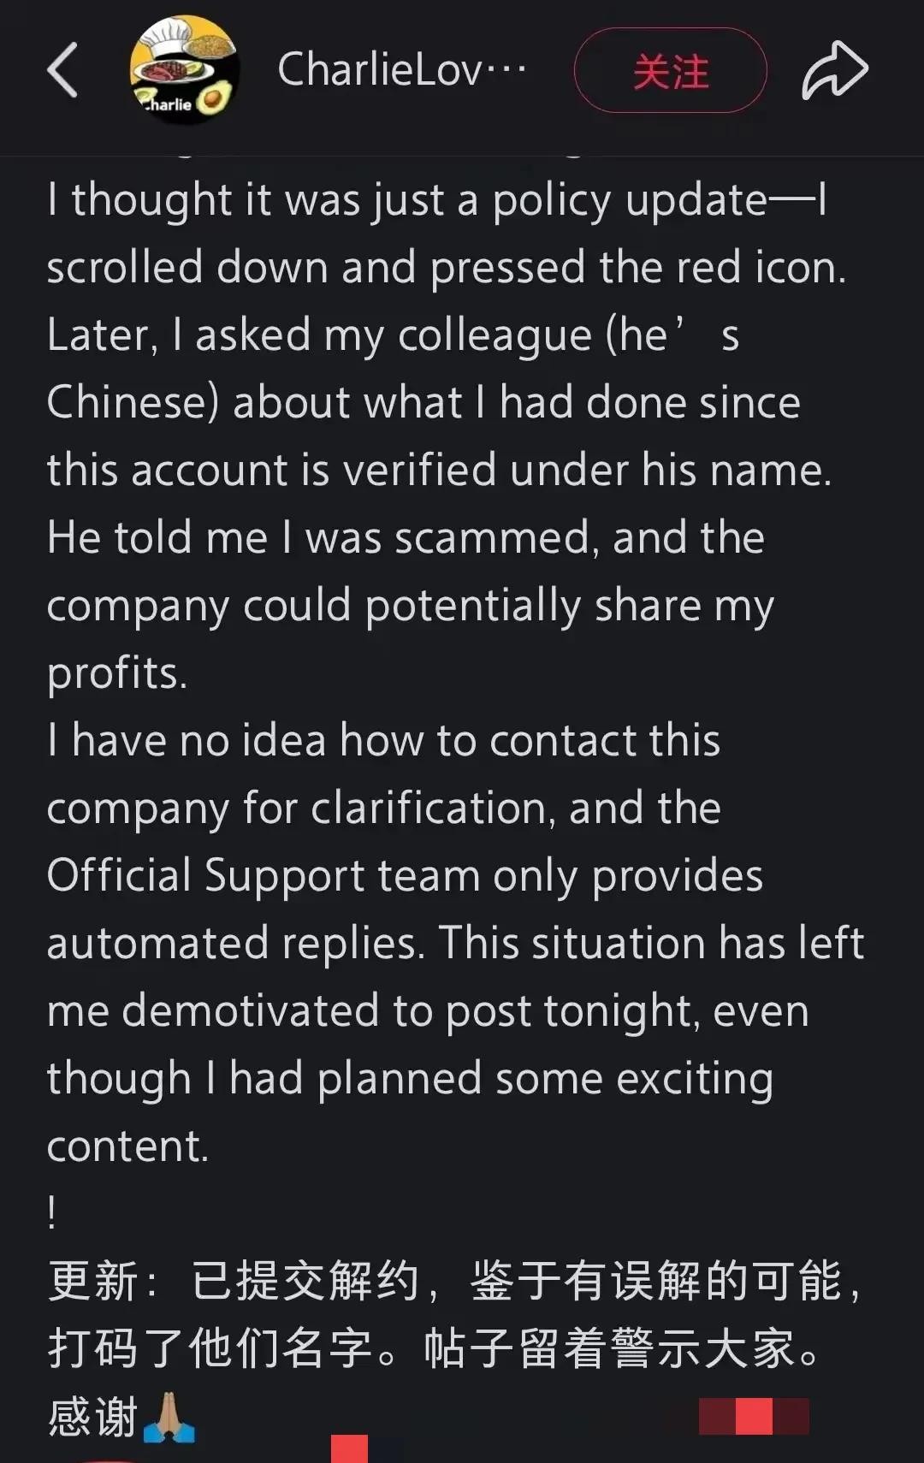The width and height of the screenshot is (924, 1463).
Task: Click the line "I have no idea how to contact this"
Action: (x=383, y=741)
